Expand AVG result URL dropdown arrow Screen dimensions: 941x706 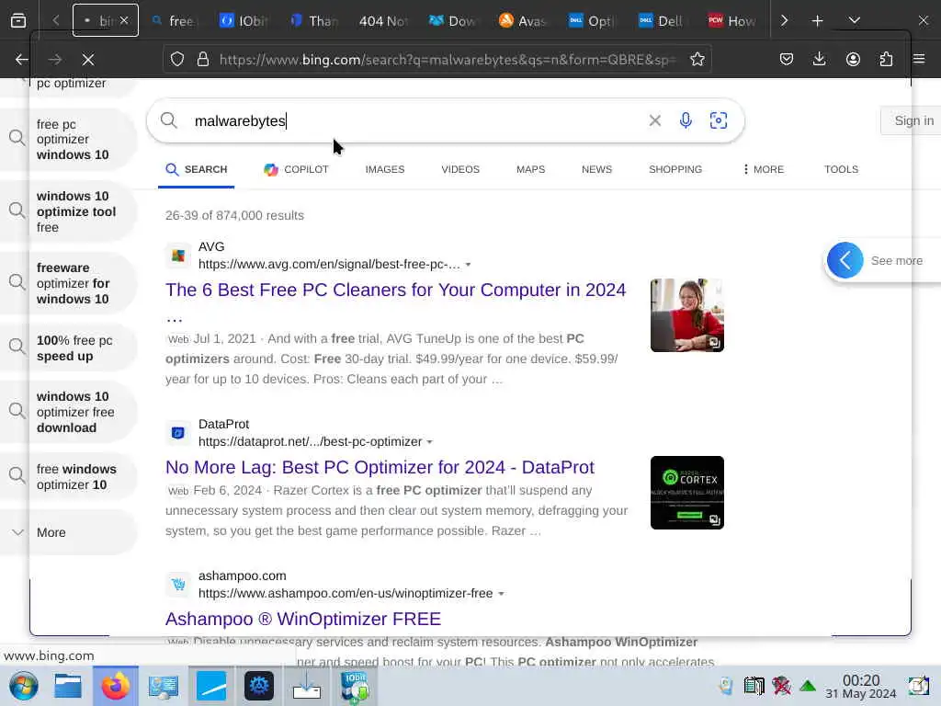point(468,265)
